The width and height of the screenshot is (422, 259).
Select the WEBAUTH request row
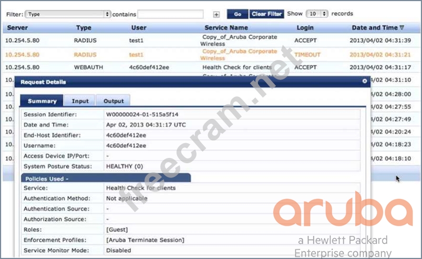coord(211,67)
